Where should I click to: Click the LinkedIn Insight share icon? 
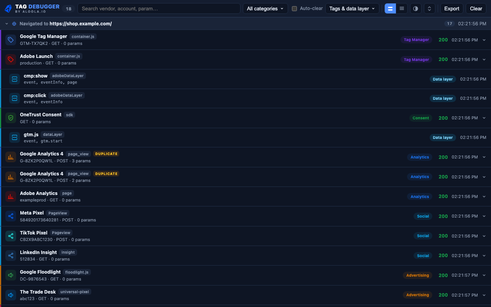pyautogui.click(x=11, y=256)
